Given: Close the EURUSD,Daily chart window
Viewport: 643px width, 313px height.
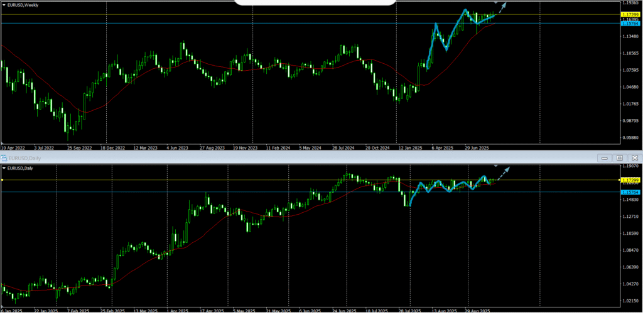Looking at the screenshot, I should click(634, 158).
